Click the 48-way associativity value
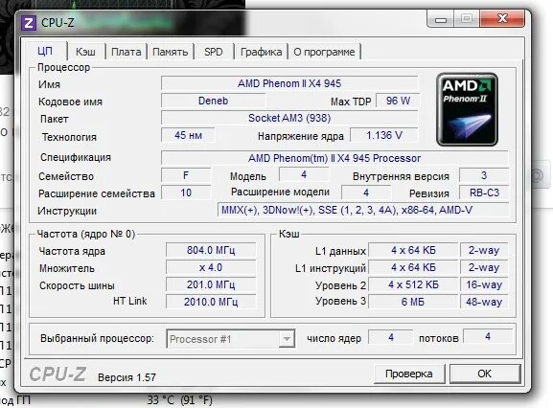The height and width of the screenshot is (408, 553). 484,302
